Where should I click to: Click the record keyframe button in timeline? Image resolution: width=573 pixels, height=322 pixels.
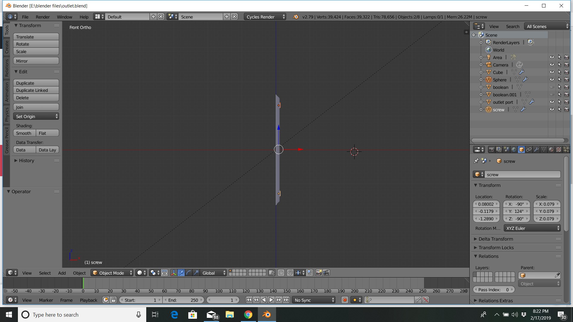pyautogui.click(x=345, y=300)
